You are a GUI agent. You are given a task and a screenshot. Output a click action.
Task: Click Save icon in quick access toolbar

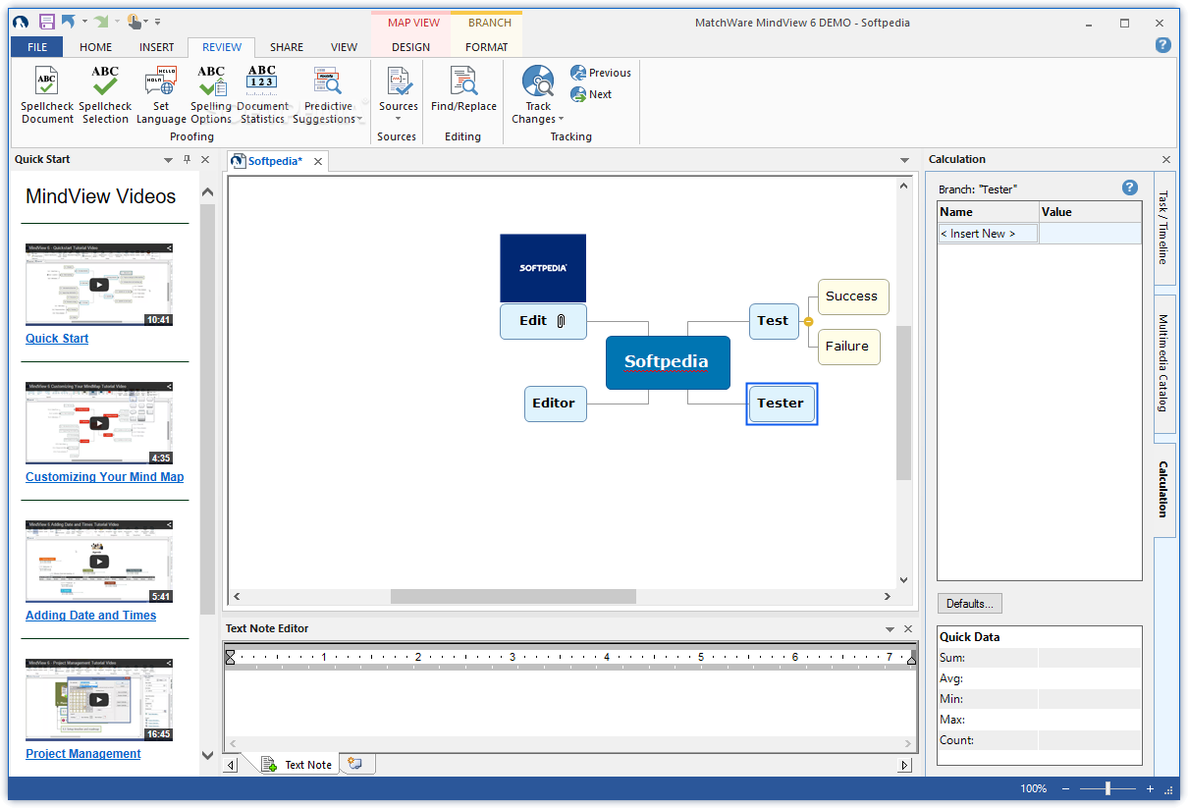46,21
